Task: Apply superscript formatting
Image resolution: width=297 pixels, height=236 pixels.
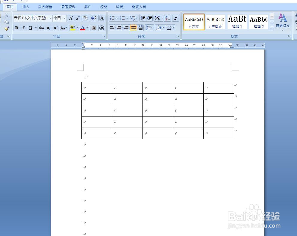Action: [55, 28]
